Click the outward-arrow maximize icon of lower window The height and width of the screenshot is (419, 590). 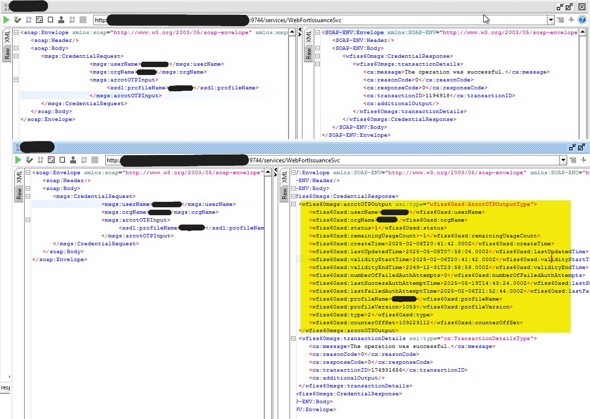pos(582,147)
